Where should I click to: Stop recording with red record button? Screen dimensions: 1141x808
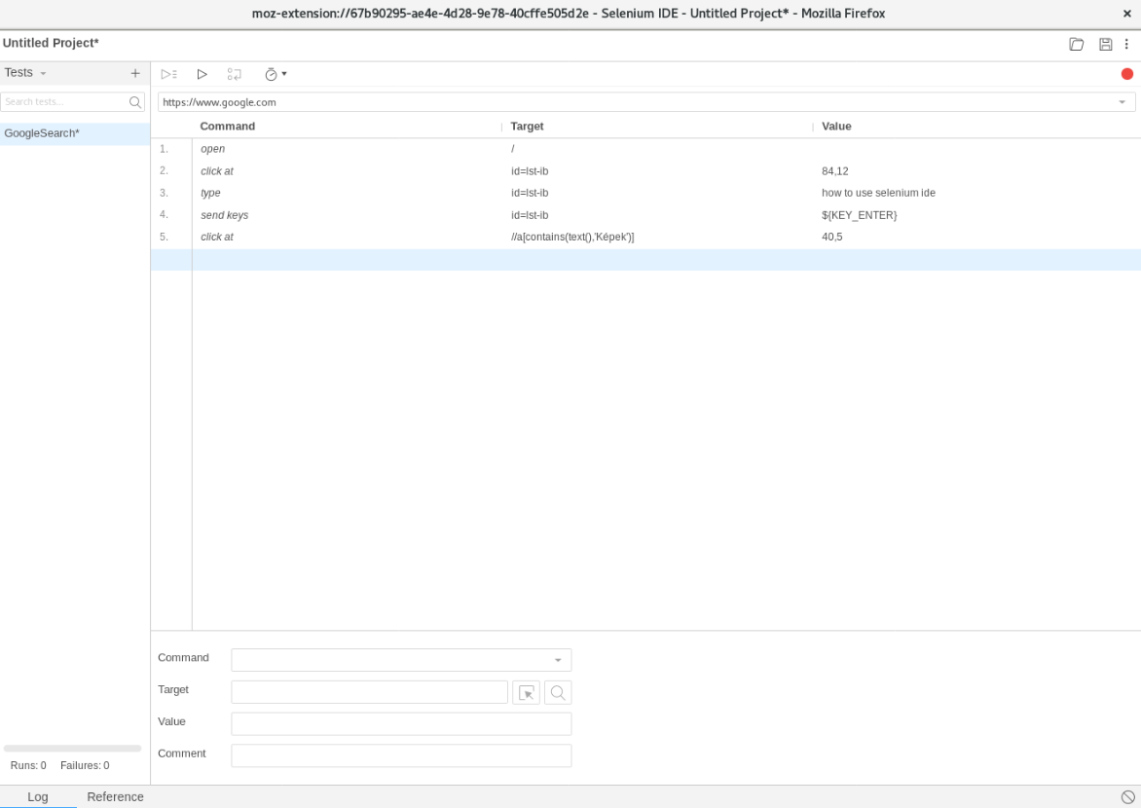[x=1126, y=74]
